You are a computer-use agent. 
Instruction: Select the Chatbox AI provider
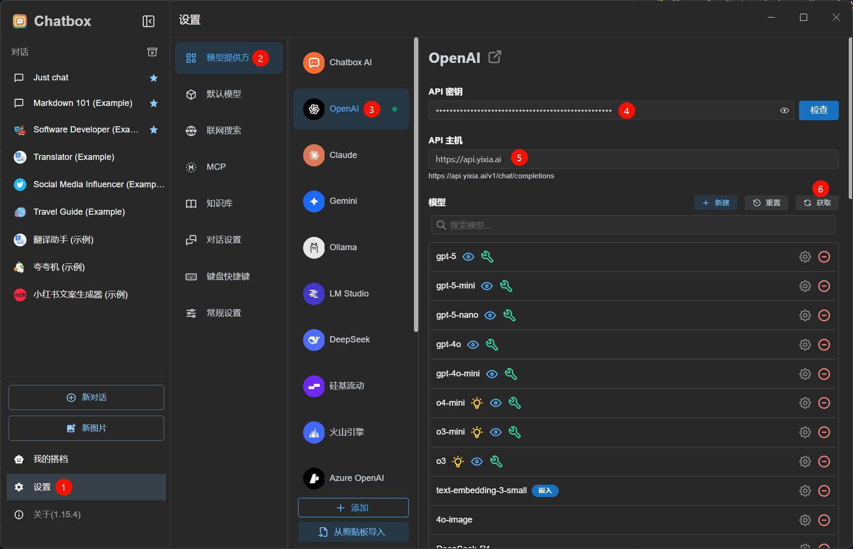tap(351, 62)
